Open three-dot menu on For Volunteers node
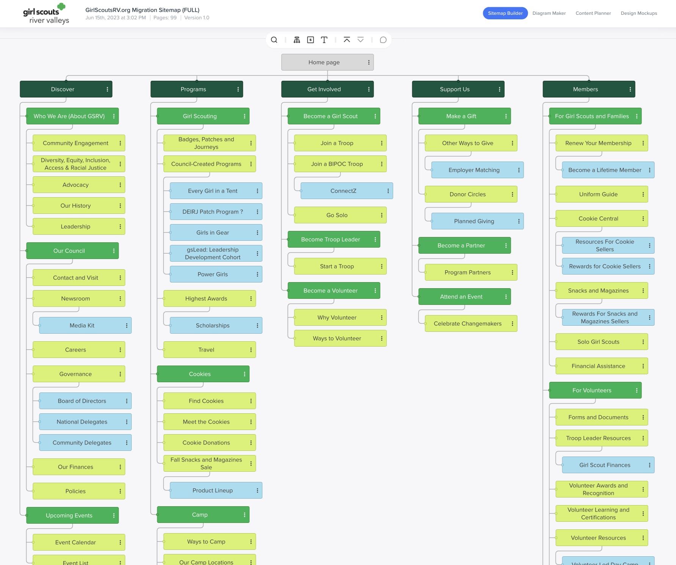The width and height of the screenshot is (676, 565). point(637,390)
